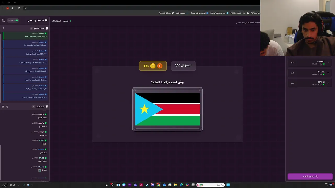Screen dimensions: 335x188
Task: Select the sare_7z player card name
Action: pos(321,82)
